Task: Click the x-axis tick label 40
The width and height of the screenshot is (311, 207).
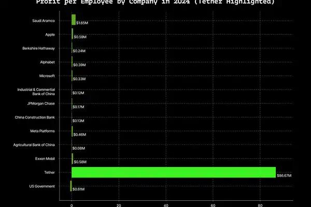Action: coord(166,205)
